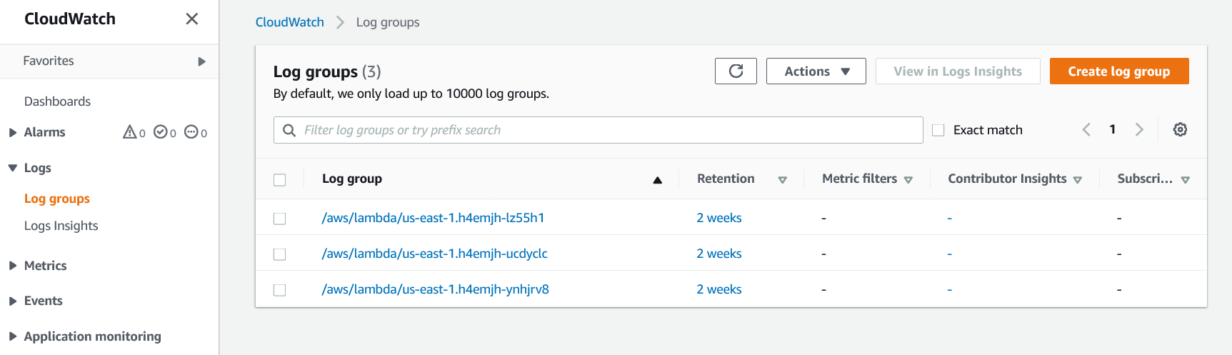
Task: Go to previous page of log groups
Action: coord(1086,129)
